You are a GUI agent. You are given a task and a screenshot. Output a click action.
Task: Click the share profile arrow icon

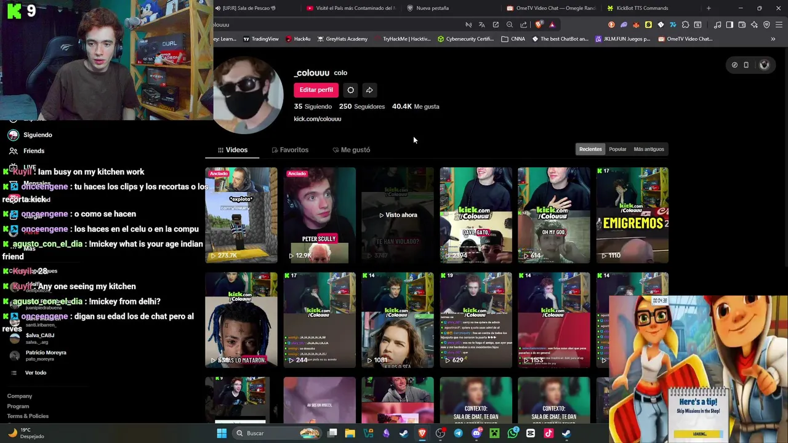tap(369, 90)
